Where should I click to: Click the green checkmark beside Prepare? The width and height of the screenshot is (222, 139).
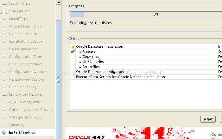pos(73,52)
